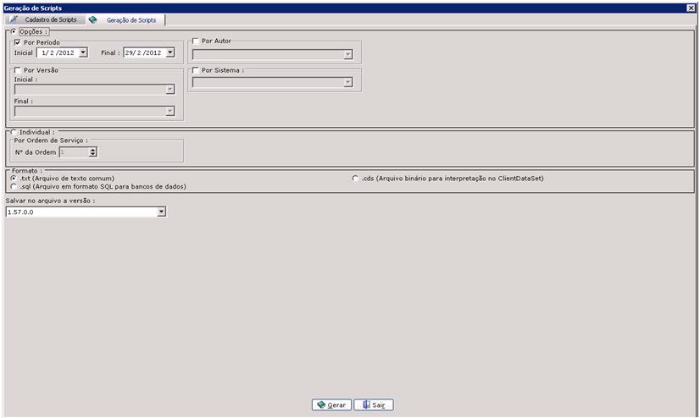Enable the Por Autor checkbox

coord(196,41)
